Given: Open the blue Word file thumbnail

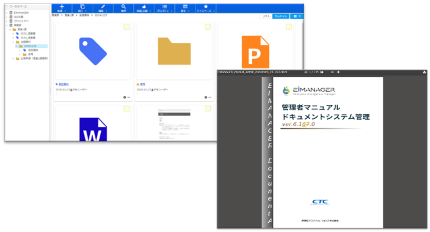Looking at the screenshot, I should pyautogui.click(x=93, y=129).
